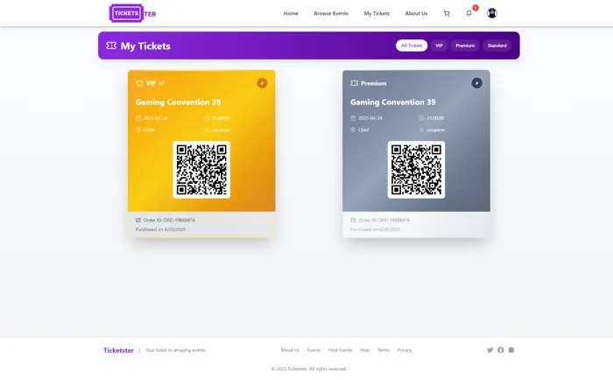613x380 pixels.
Task: Click Ticketster brand name in footer
Action: tap(118, 350)
